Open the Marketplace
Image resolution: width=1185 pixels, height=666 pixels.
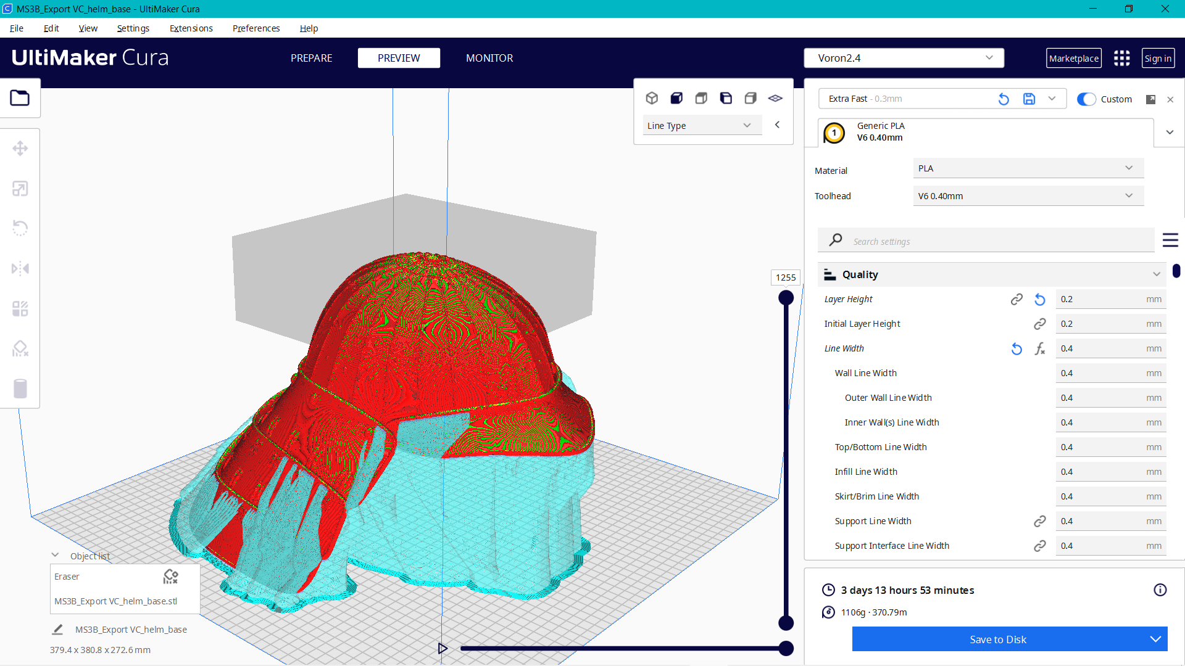1074,58
